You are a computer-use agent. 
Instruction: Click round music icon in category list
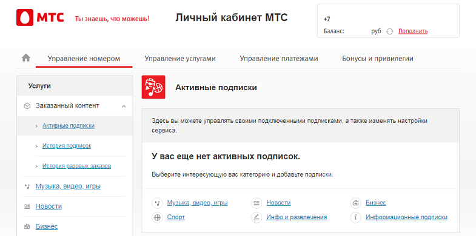(157, 203)
